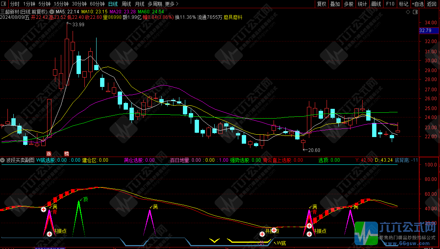Open the indicator menu icon beside 波段买卖副图
The width and height of the screenshot is (440, 249).
2,160
